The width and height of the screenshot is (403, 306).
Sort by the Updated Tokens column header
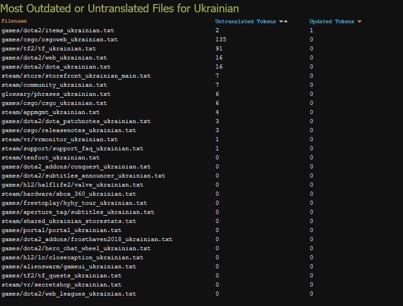point(332,21)
